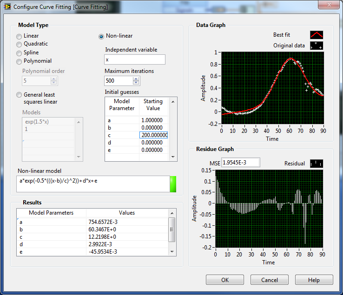Image resolution: width=343 pixels, height=295 pixels.
Task: Select the Non-linear model type
Action: click(x=101, y=37)
